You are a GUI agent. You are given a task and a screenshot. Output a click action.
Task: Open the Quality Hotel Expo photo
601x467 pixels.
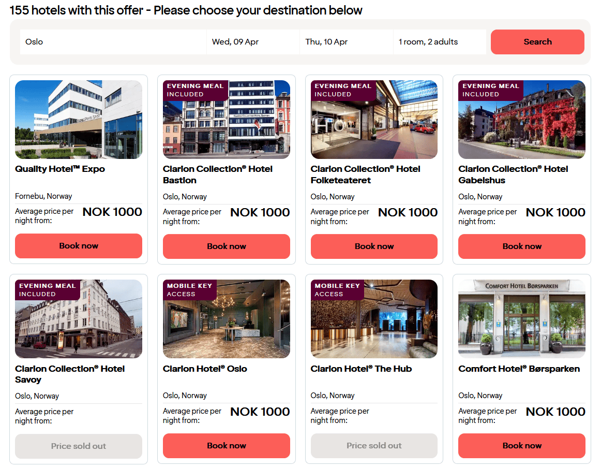[x=79, y=120]
